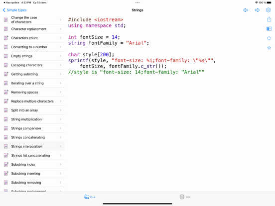Mark snippet as favorite with star
275x206 pixels.
tap(269, 48)
